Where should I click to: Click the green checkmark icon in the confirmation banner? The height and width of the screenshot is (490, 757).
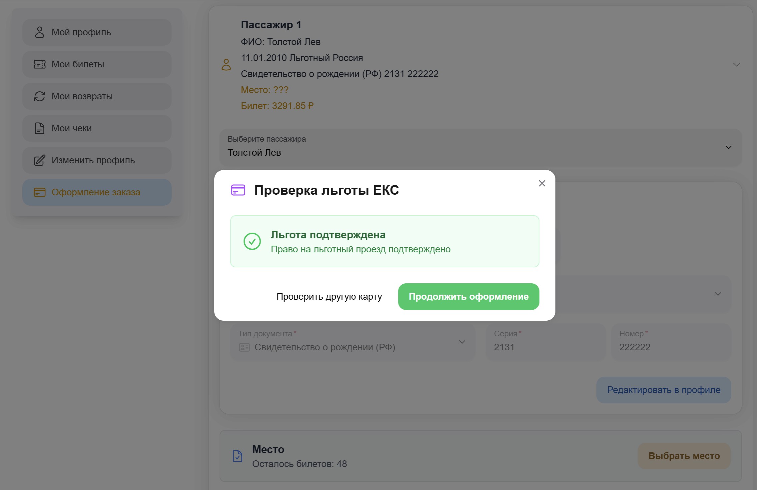(x=253, y=241)
